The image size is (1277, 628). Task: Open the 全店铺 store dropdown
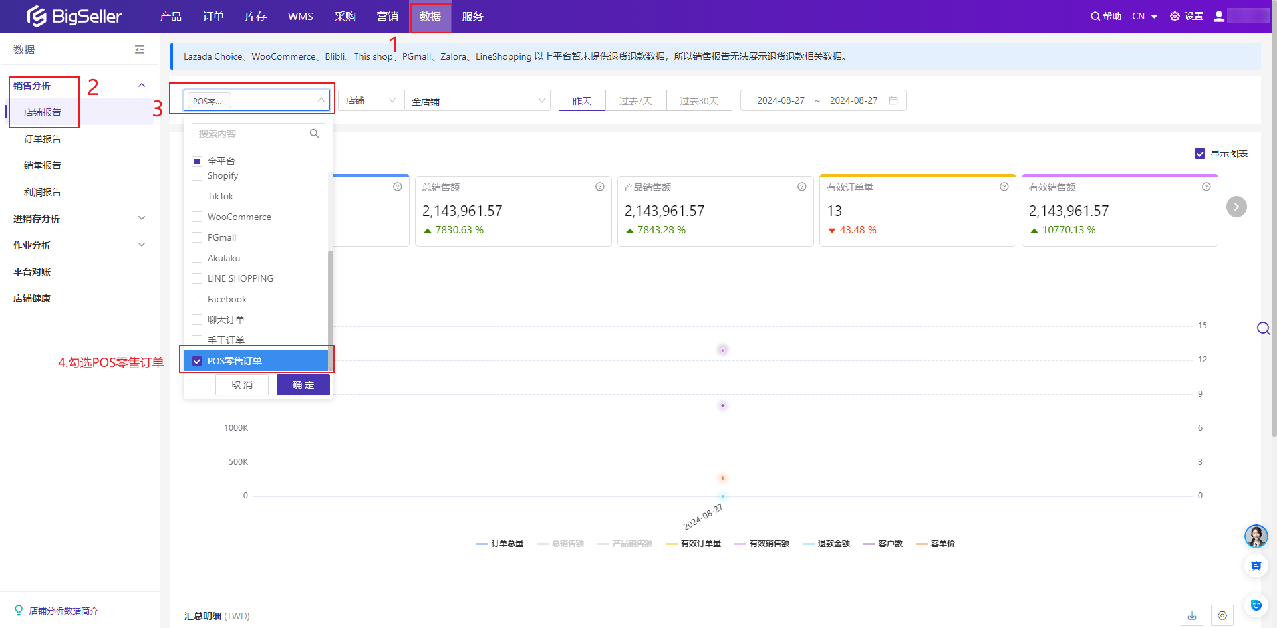478,101
